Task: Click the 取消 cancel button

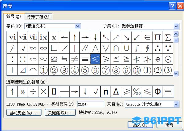Action: point(169,125)
